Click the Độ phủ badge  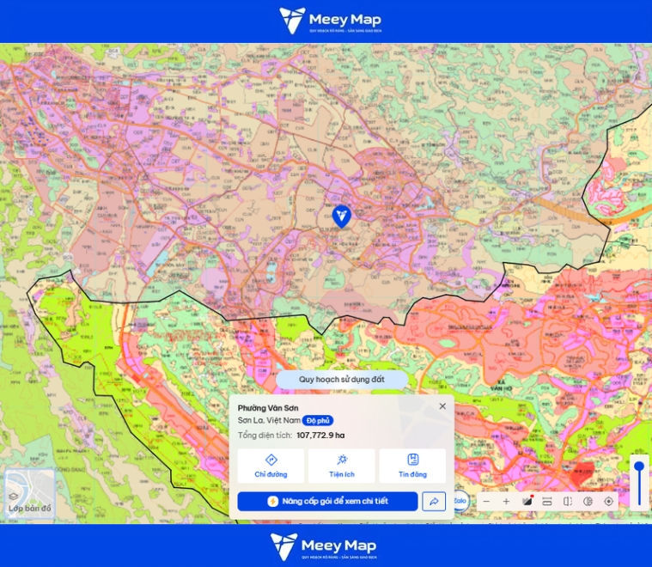318,421
